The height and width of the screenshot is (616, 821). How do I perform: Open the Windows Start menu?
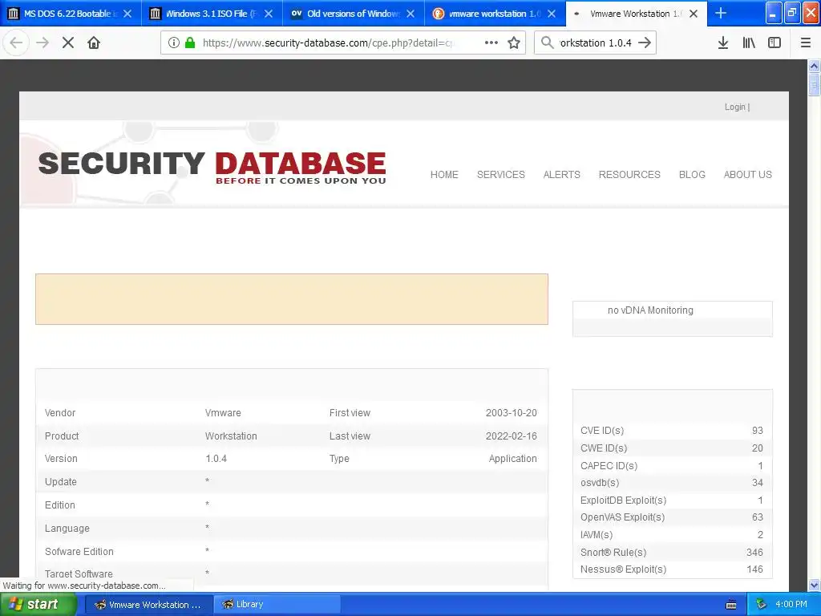coord(38,604)
